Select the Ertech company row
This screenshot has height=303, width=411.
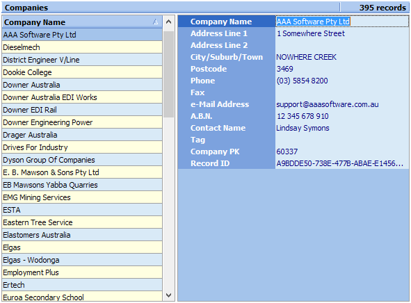click(x=82, y=285)
